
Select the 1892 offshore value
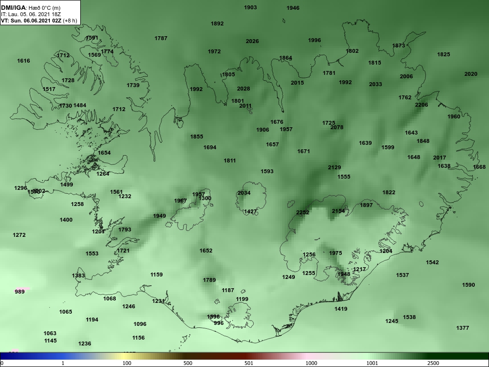[217, 23]
